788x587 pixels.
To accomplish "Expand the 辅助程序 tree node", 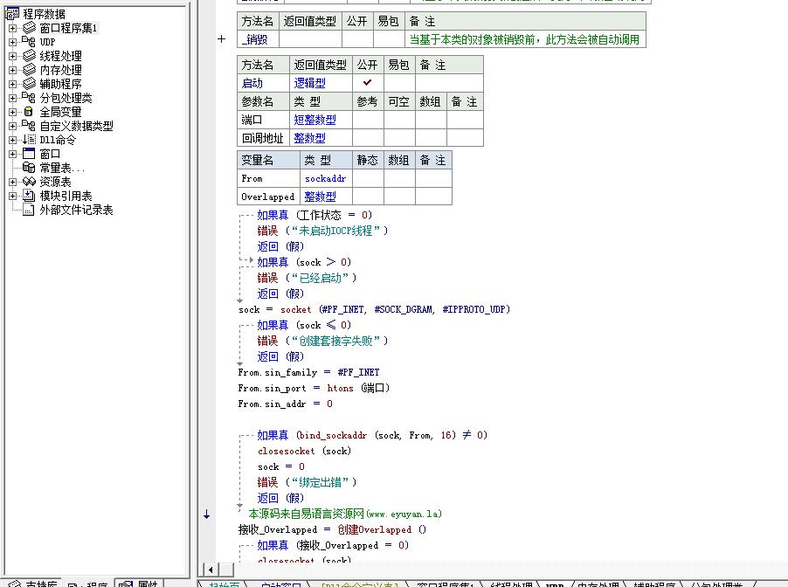I will (12, 84).
